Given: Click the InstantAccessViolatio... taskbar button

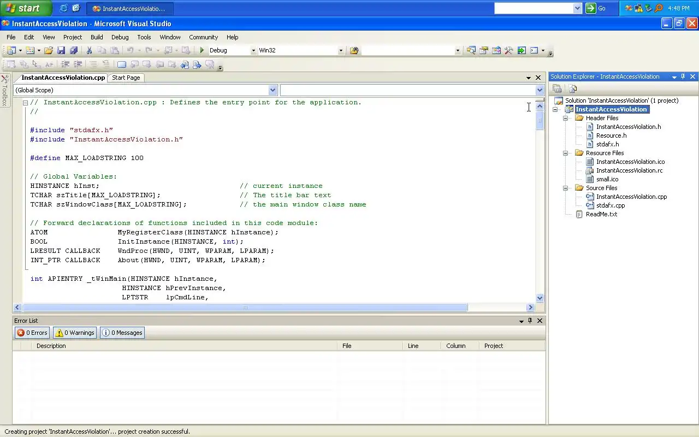Looking at the screenshot, I should pos(130,9).
